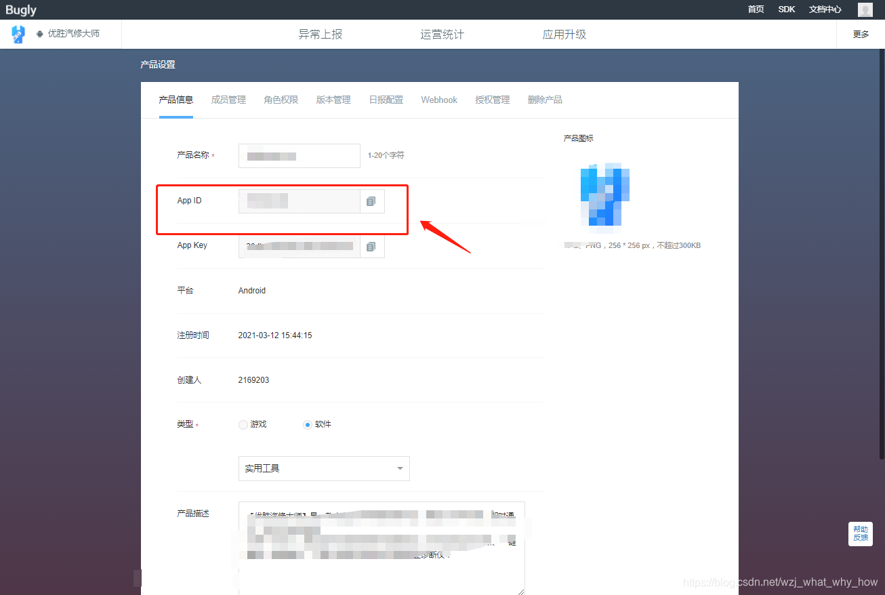Copy the App Key with the copy icon

(x=371, y=246)
